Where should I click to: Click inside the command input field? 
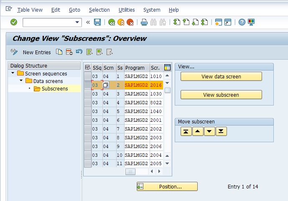(48, 23)
